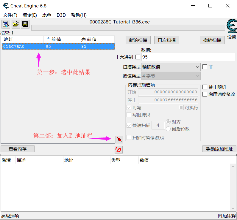Minimize the Cheat Engine window
The height and width of the screenshot is (220, 237).
(x=193, y=6)
